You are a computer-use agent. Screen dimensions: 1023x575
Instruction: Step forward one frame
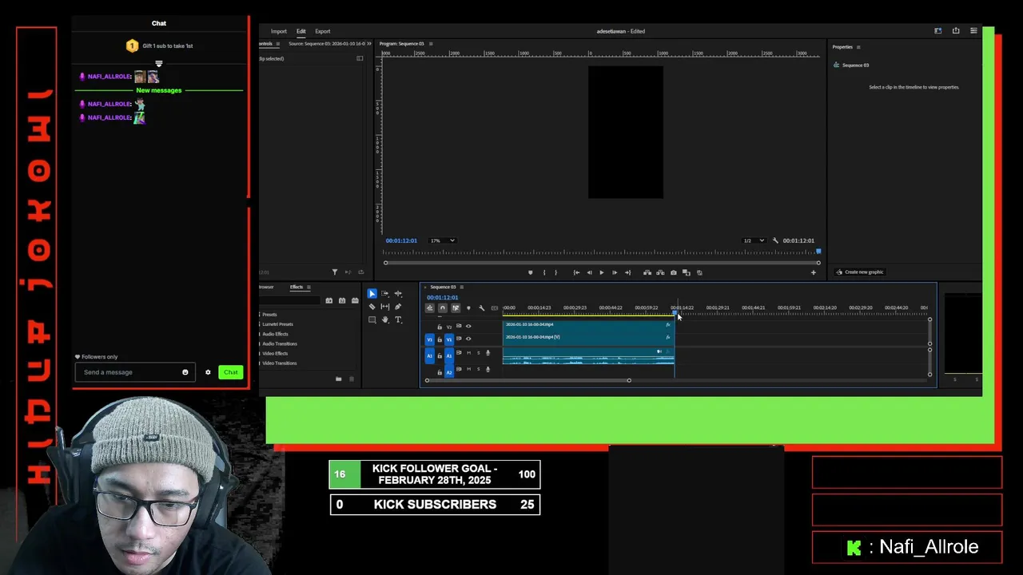tap(615, 272)
